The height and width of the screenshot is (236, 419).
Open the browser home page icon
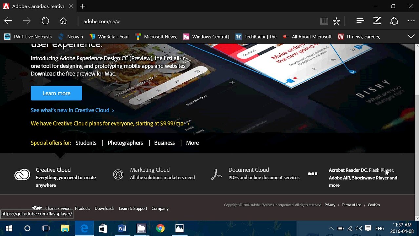(63, 21)
